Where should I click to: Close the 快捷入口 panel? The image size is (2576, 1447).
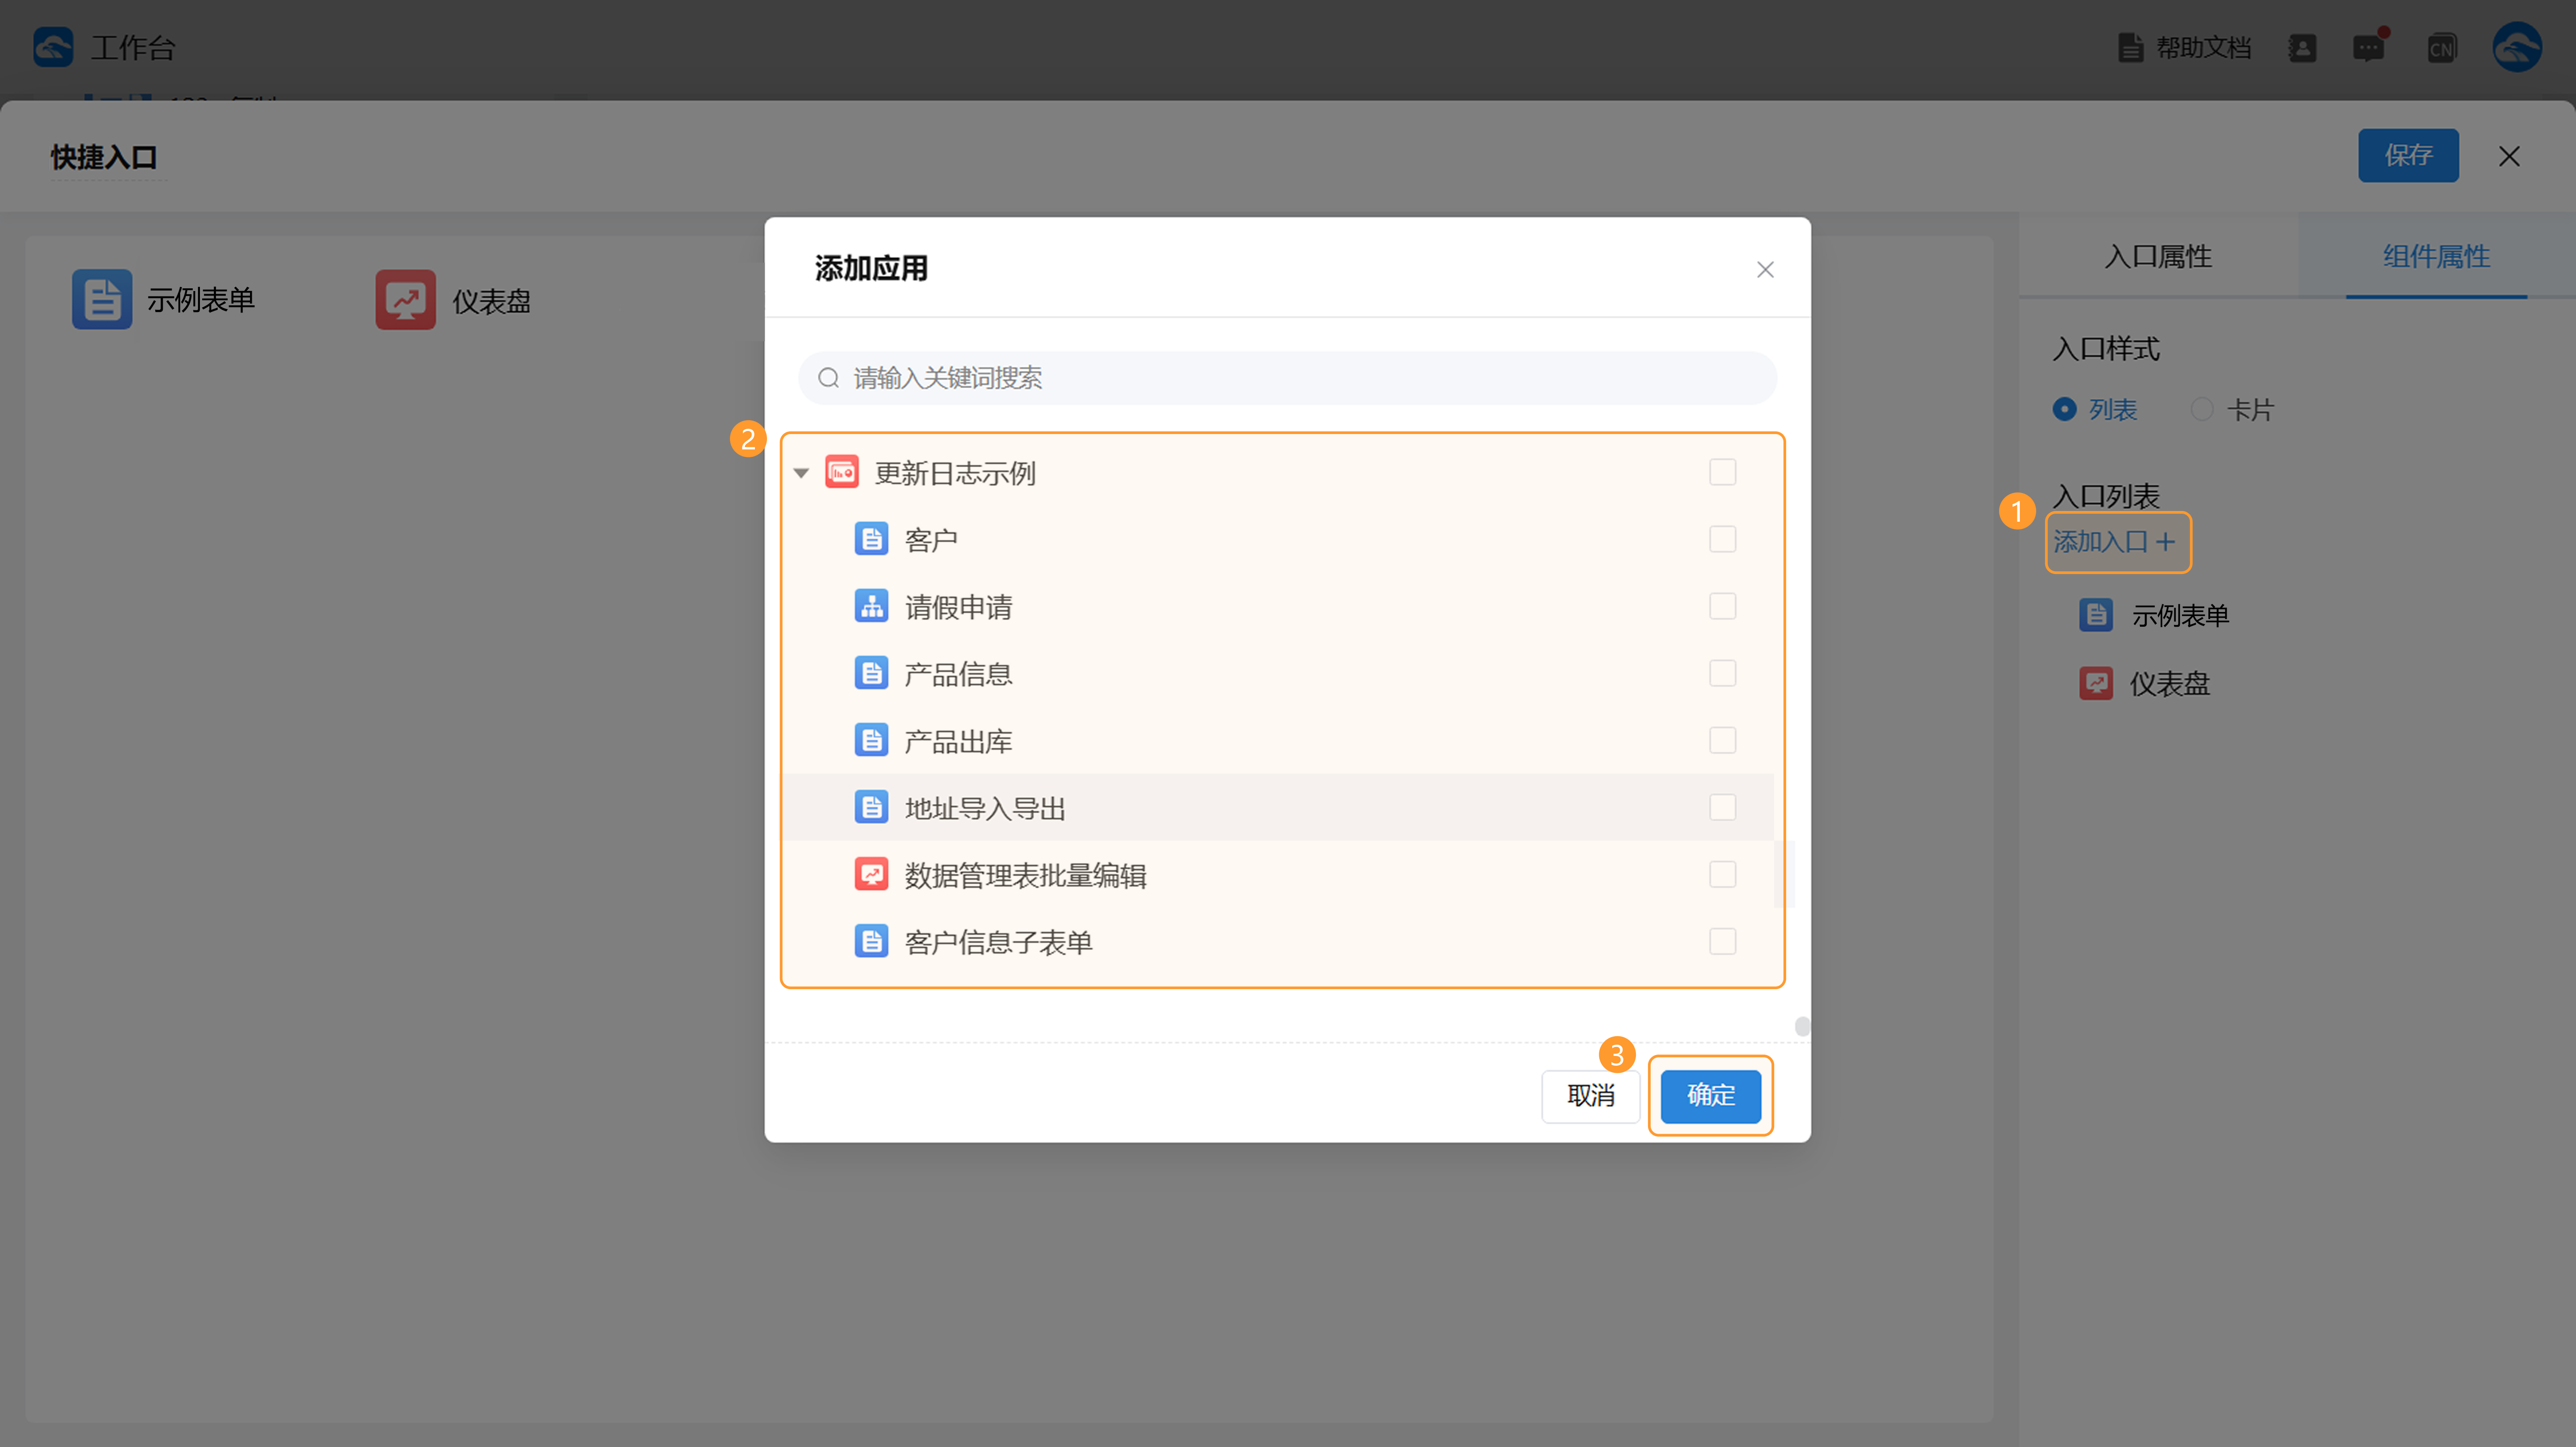(2509, 156)
